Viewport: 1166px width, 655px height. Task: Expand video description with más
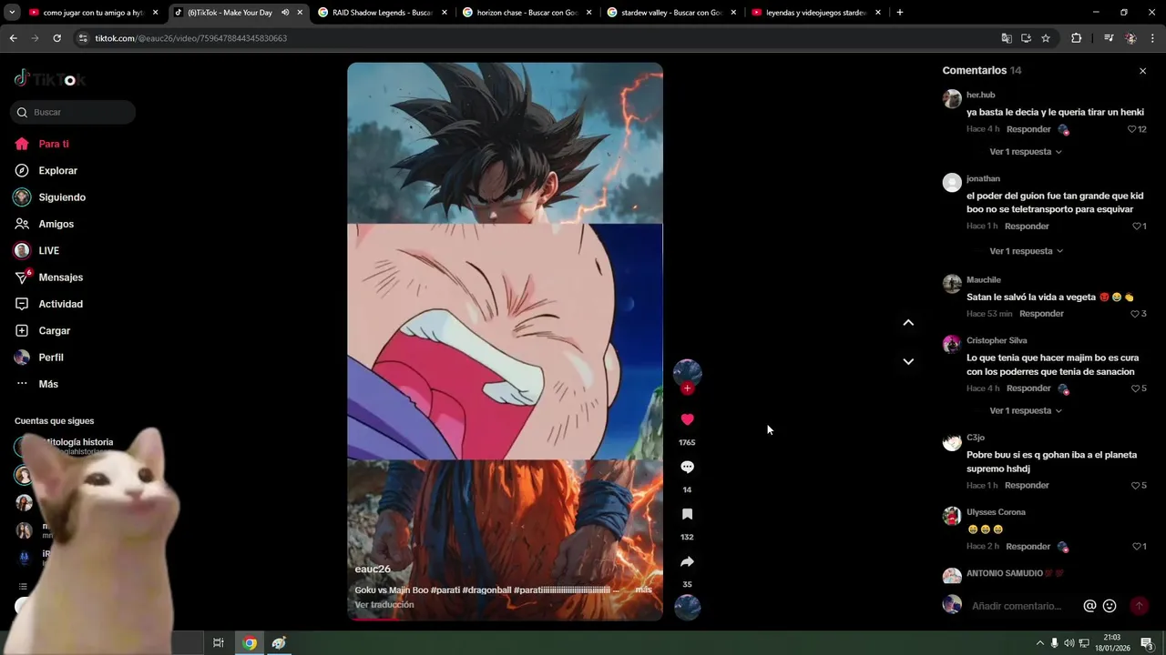[x=643, y=589]
